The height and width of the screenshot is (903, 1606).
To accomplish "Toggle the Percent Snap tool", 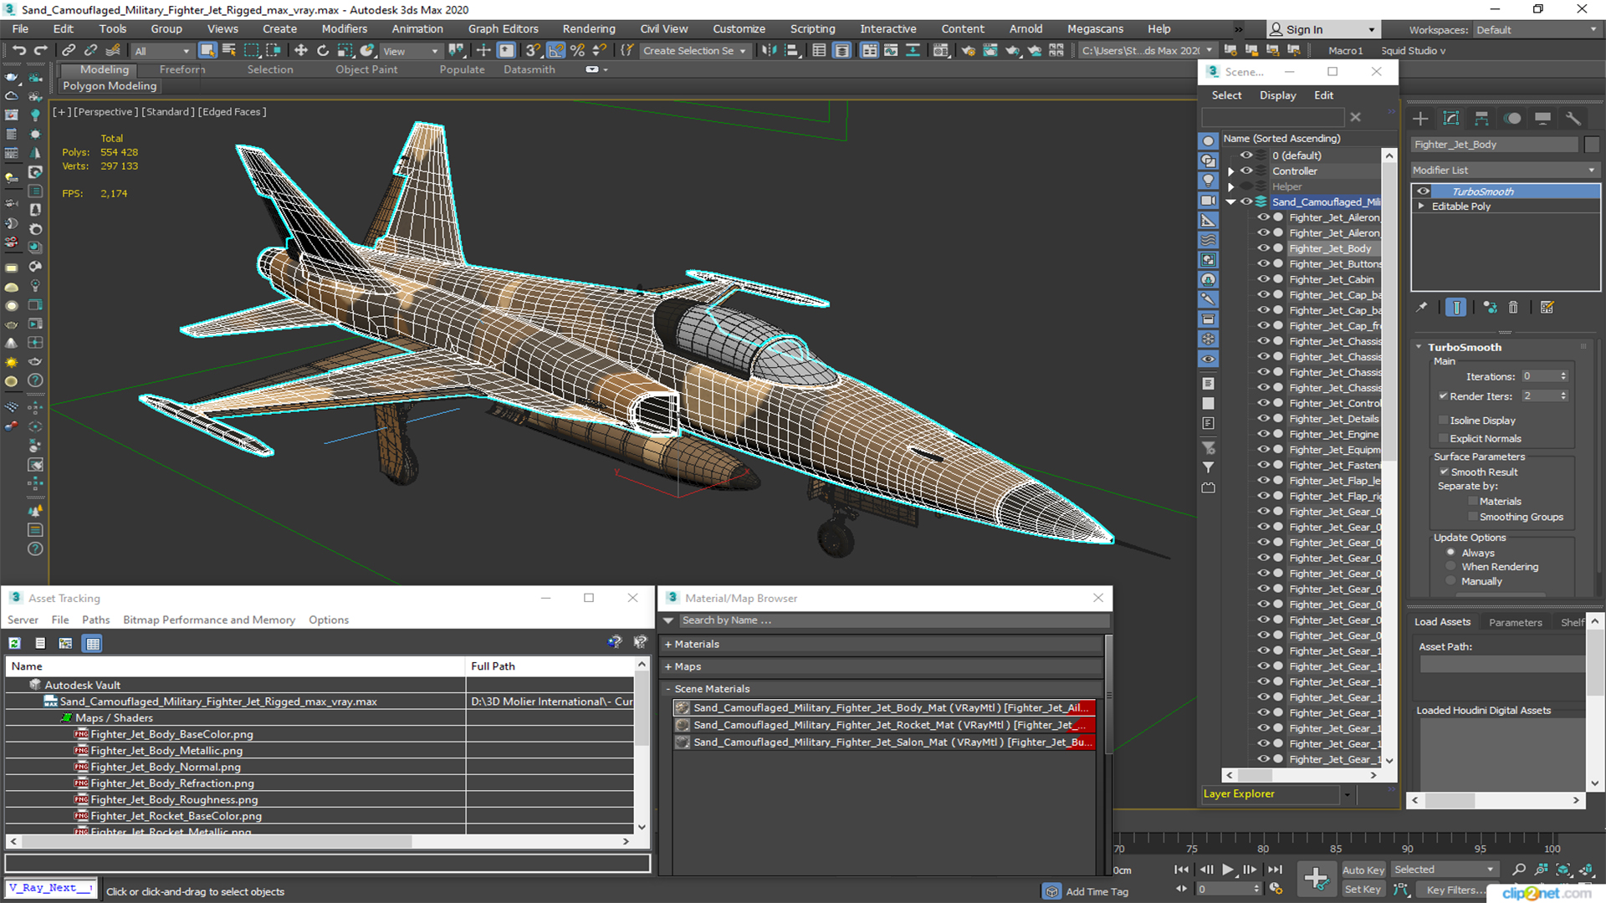I will (x=577, y=51).
